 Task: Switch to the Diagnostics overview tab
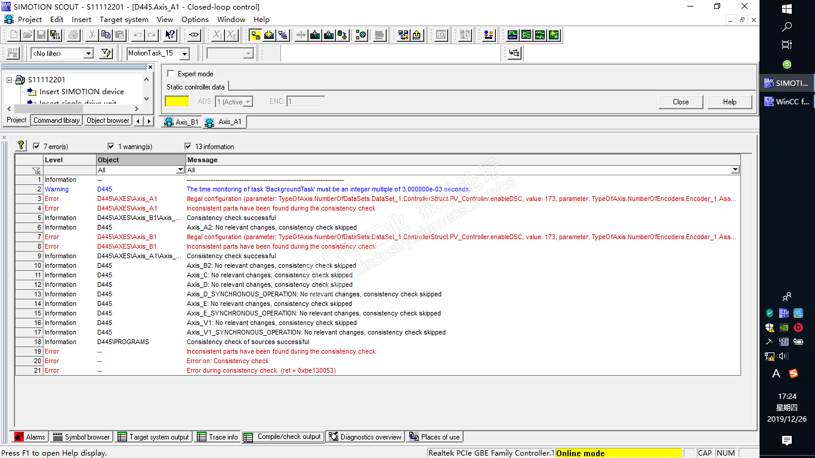tap(365, 437)
